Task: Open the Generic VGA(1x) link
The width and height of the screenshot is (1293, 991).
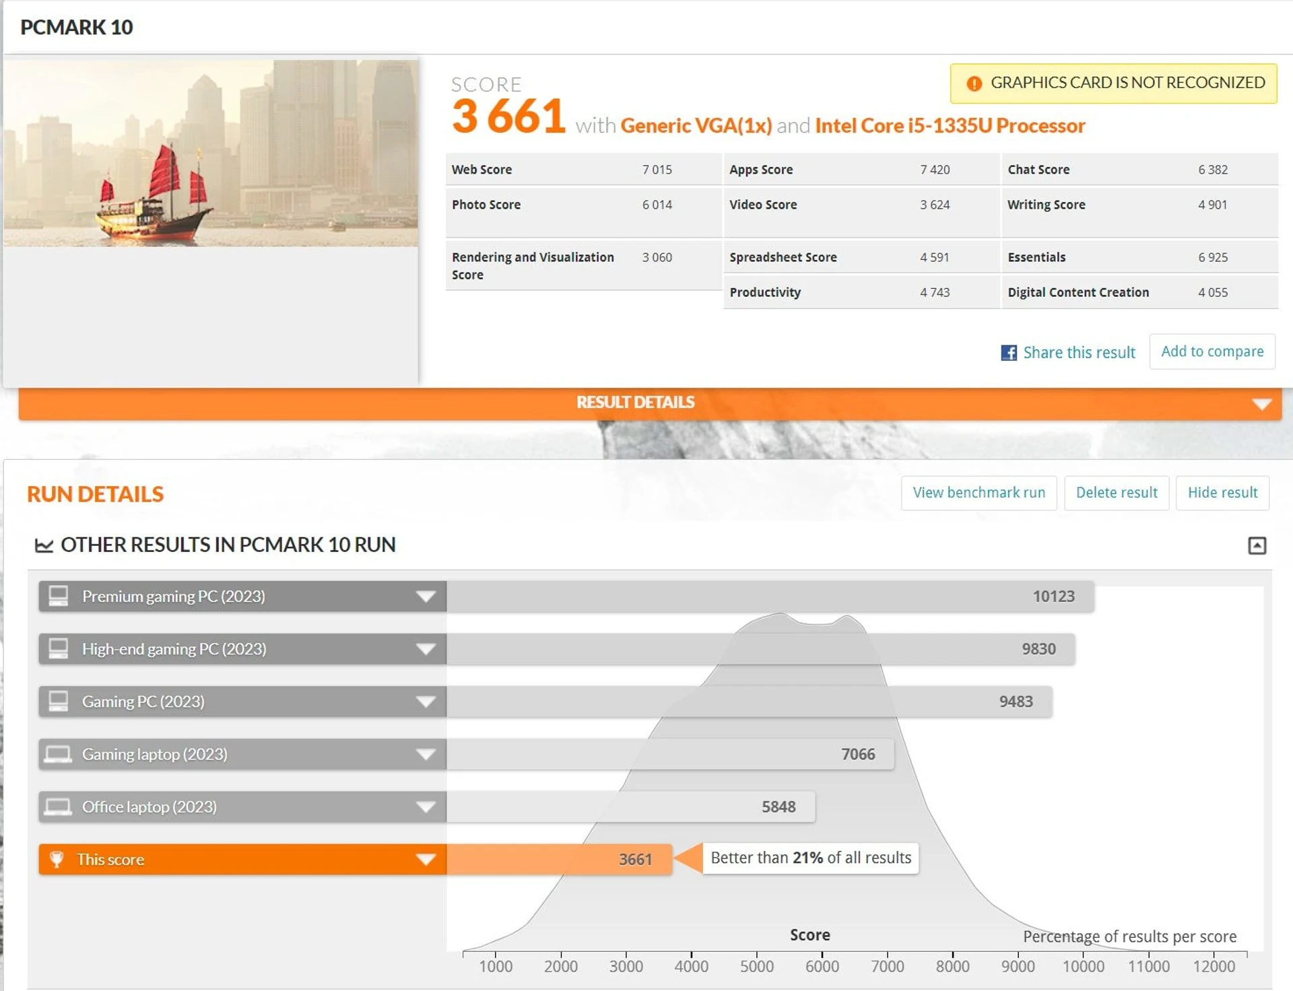Action: tap(696, 126)
